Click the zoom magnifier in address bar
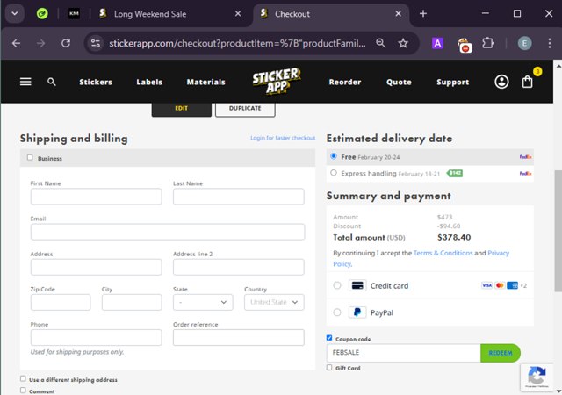The image size is (562, 395). (x=380, y=43)
